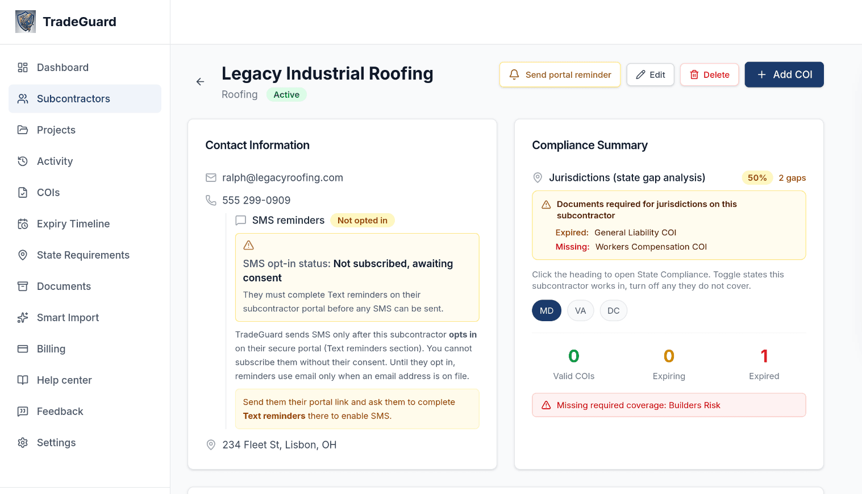The image size is (862, 494).
Task: Click the State Requirements map pin icon
Action: pyautogui.click(x=23, y=255)
